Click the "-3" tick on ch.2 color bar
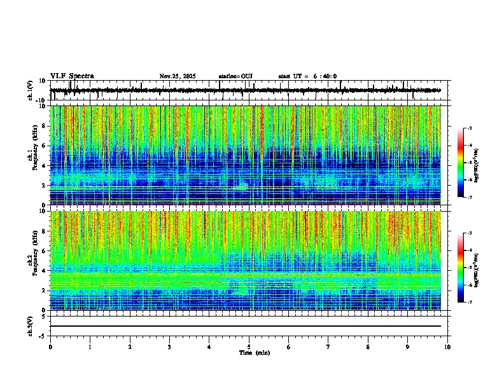Image resolution: width=504 pixels, height=389 pixels. [470, 233]
